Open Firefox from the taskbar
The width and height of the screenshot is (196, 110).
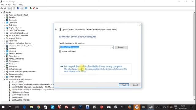130,107
